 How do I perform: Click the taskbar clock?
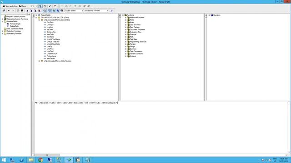coord(284,160)
